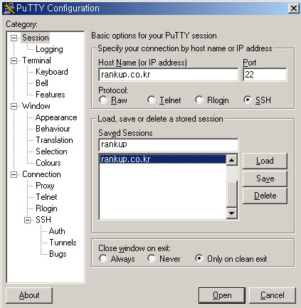The image size is (301, 308).
Task: Click the PuTTY icon in title bar
Action: pyautogui.click(x=9, y=9)
